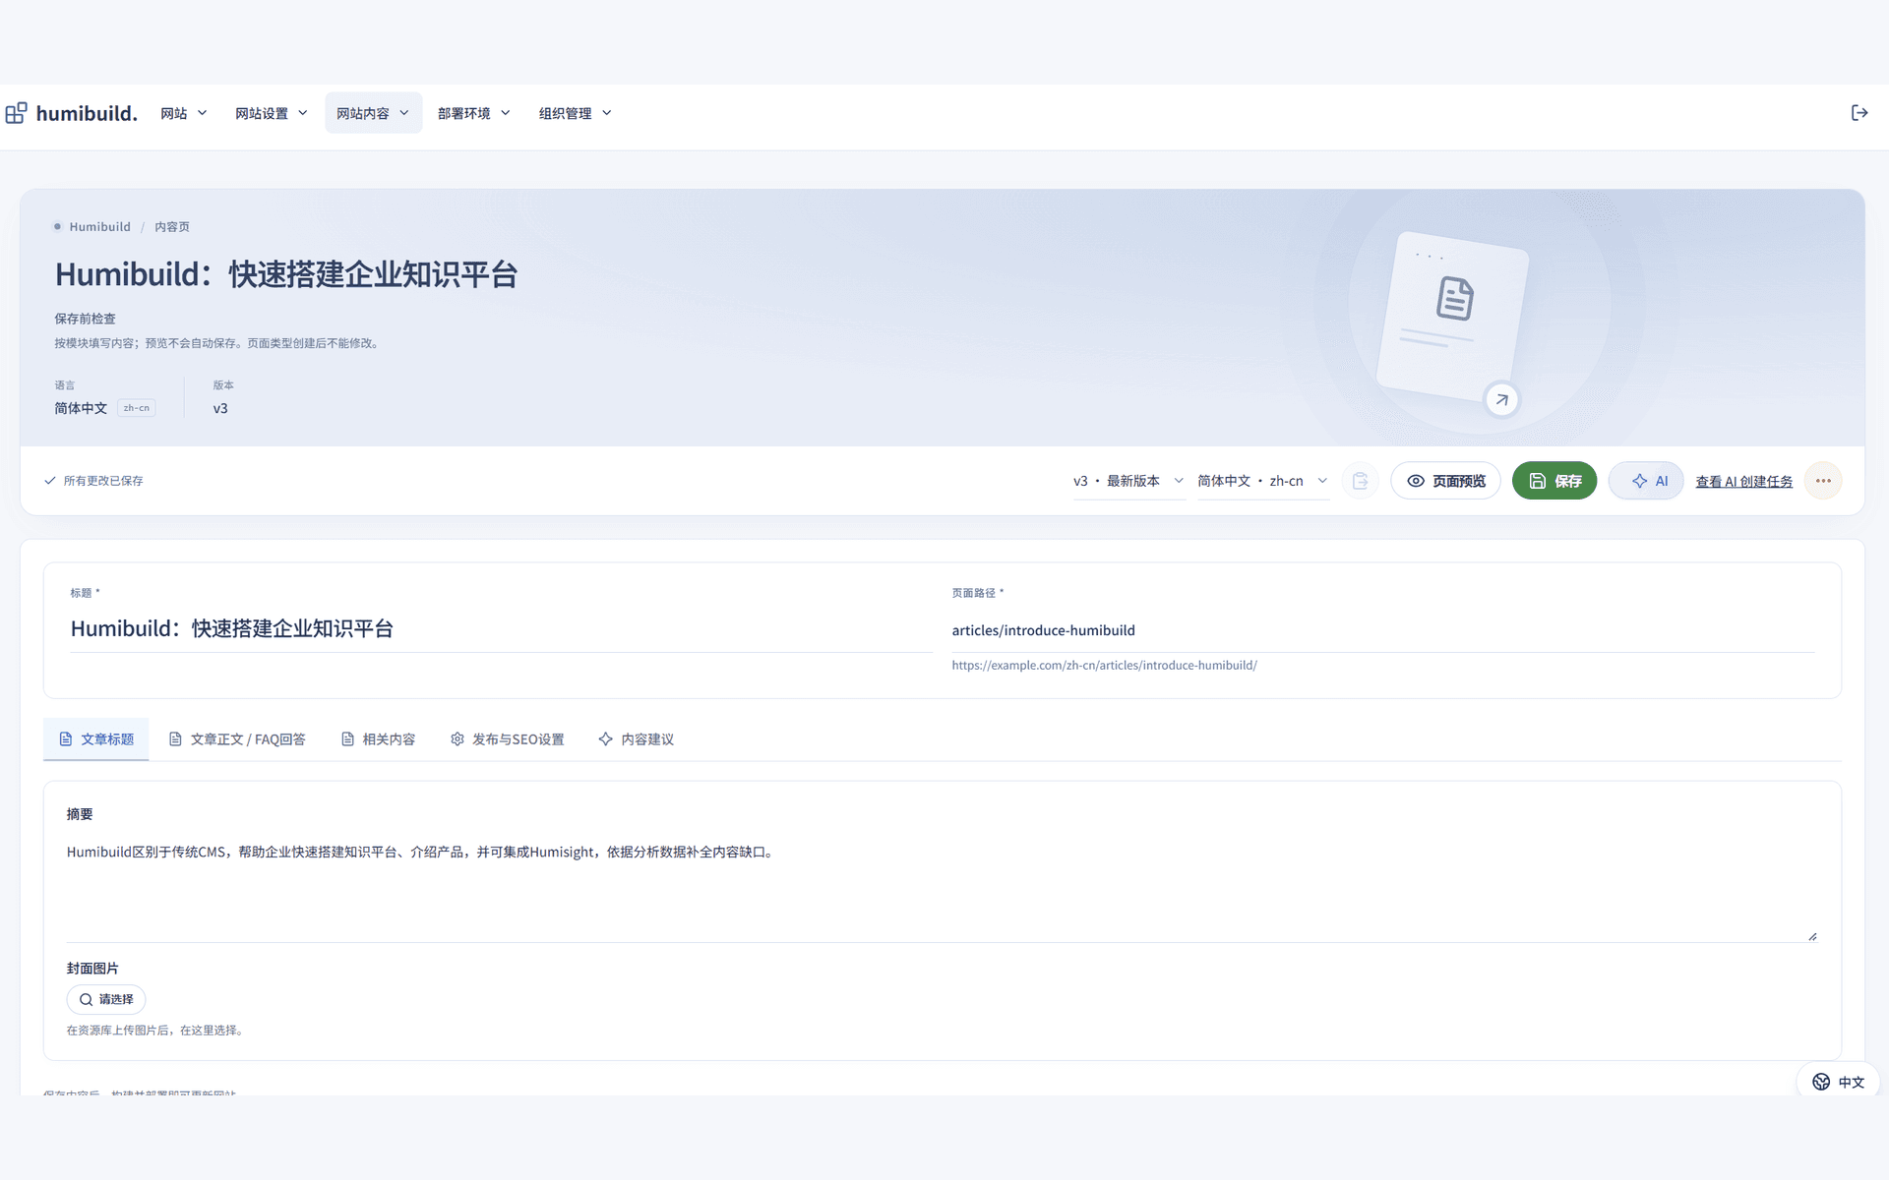Open the 相关内容 tab
This screenshot has width=1889, height=1180.
tap(378, 739)
